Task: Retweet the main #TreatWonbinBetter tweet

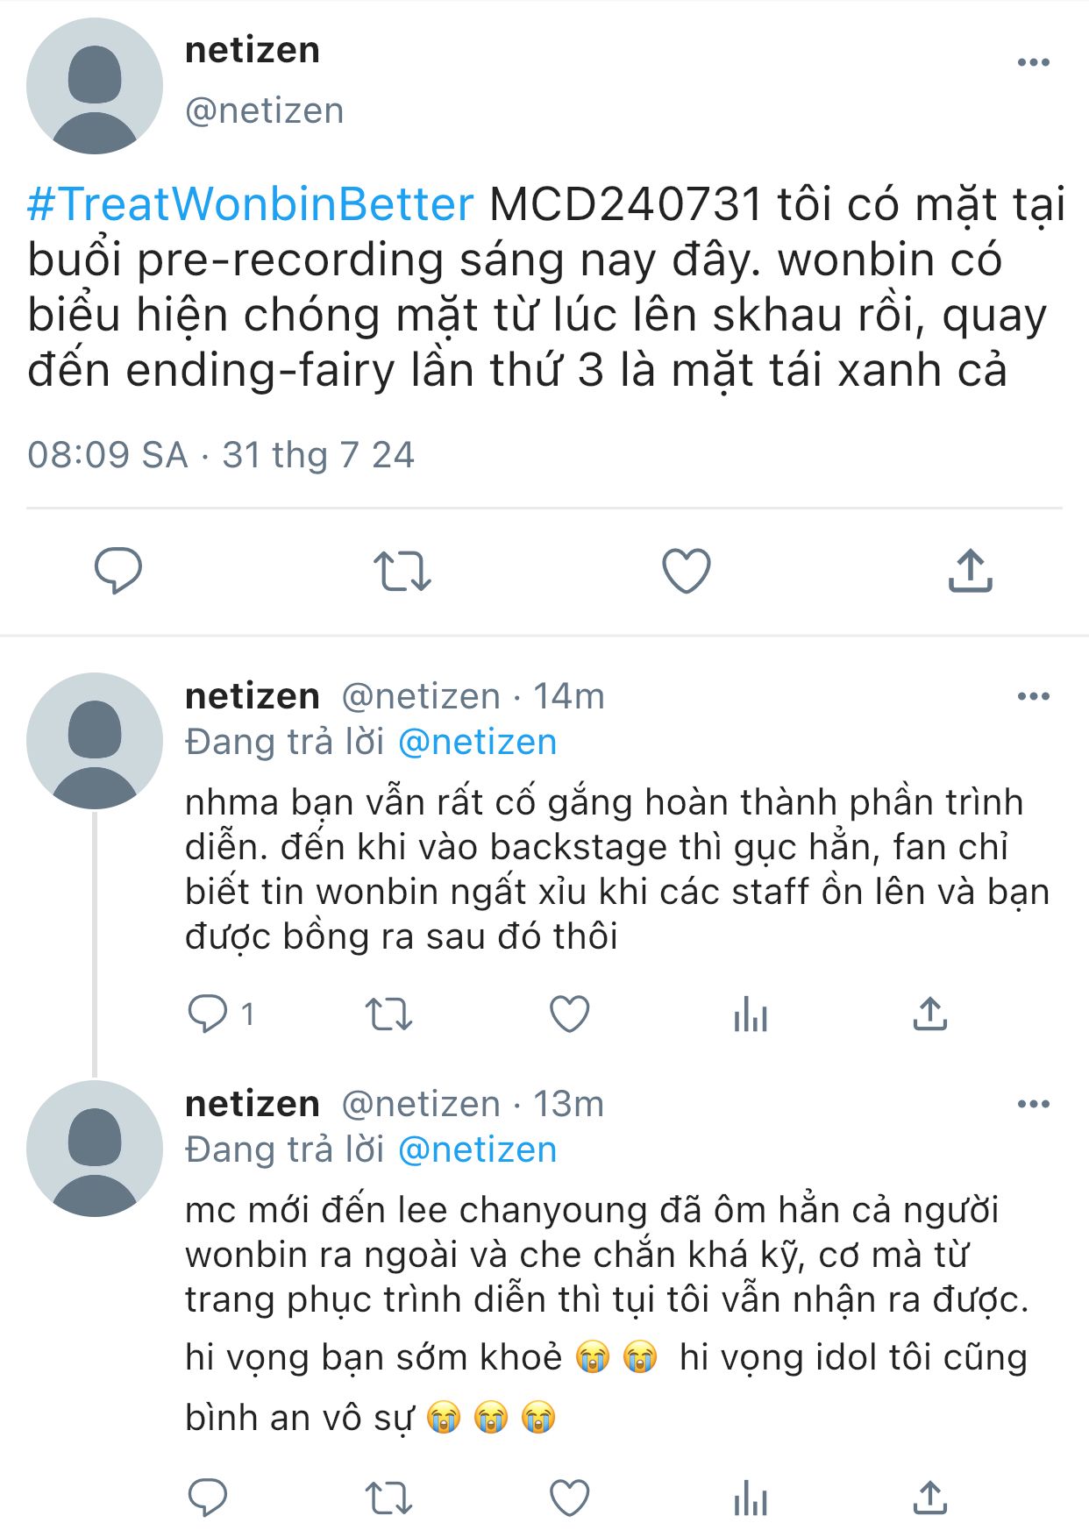Action: coord(402,571)
